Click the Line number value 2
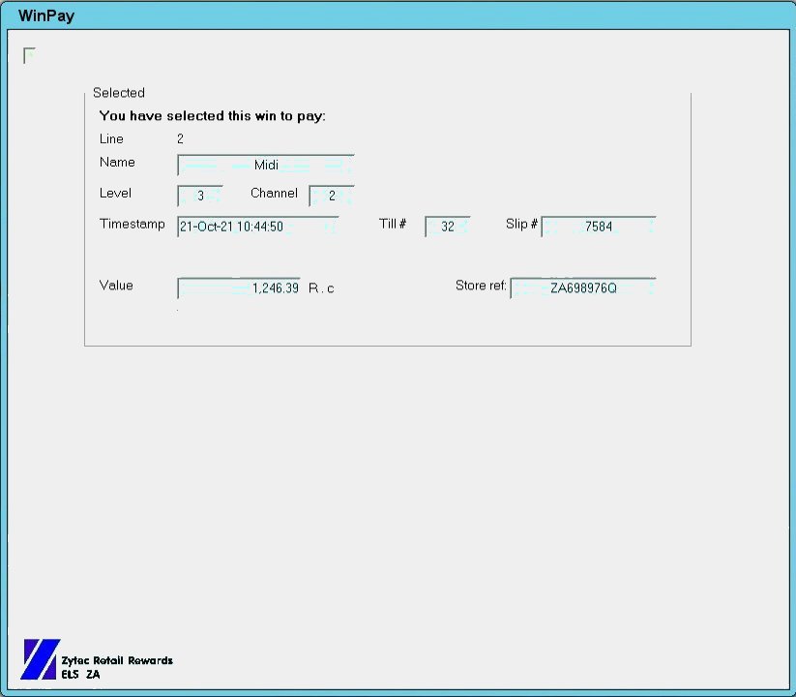This screenshot has width=796, height=697. [x=180, y=139]
